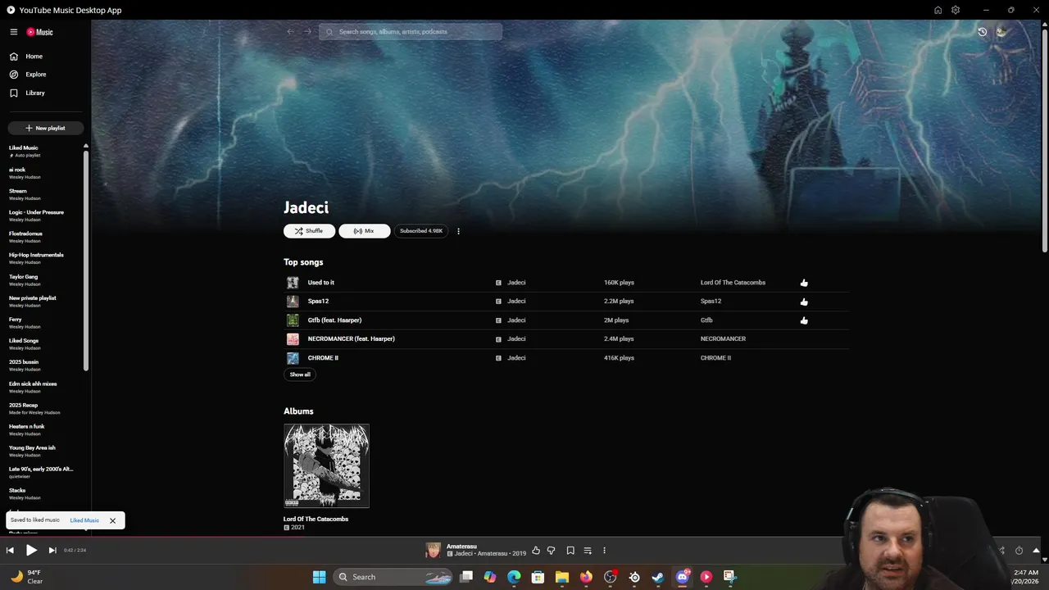Open Windows Start menu
1049x590 pixels.
319,577
